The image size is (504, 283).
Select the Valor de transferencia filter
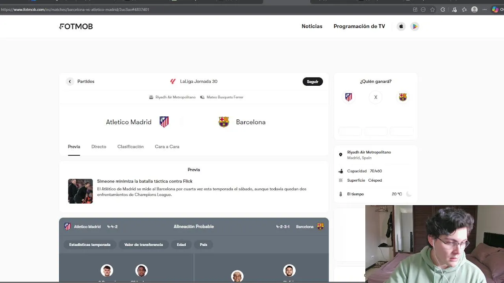click(x=144, y=244)
